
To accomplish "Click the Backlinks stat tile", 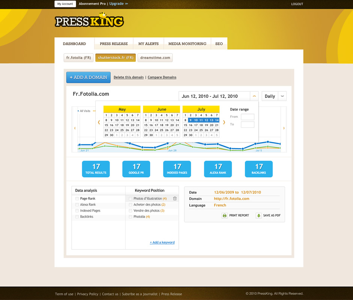I will [259, 169].
